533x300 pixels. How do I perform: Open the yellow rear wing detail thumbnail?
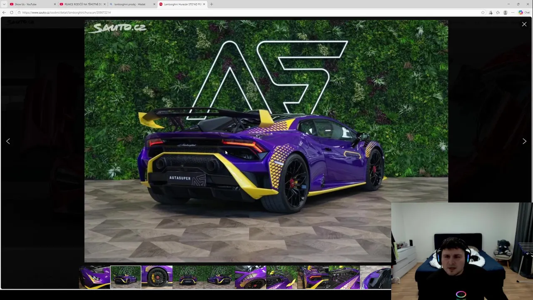(x=282, y=277)
